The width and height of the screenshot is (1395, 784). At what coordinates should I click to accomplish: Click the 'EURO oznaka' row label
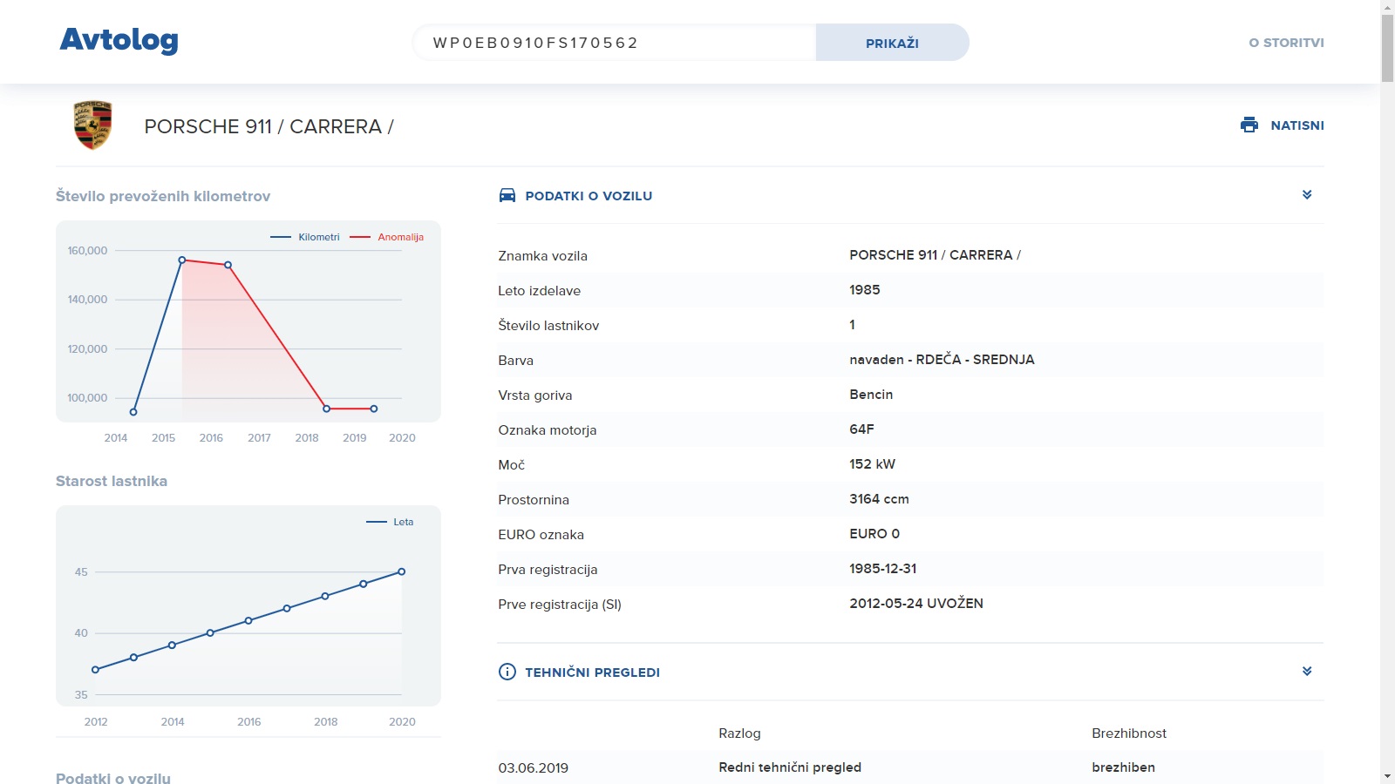click(x=541, y=535)
